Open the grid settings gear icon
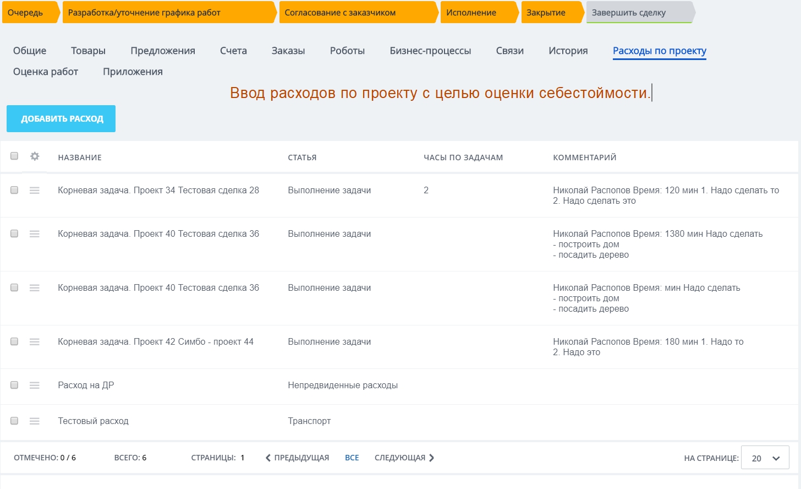The image size is (801, 489). (x=35, y=156)
